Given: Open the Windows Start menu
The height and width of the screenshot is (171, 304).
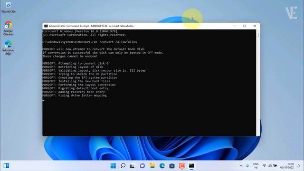Looking at the screenshot, I should click(113, 166).
